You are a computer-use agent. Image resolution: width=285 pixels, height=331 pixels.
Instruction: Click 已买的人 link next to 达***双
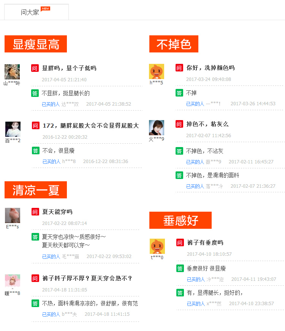pyautogui.click(x=51, y=104)
